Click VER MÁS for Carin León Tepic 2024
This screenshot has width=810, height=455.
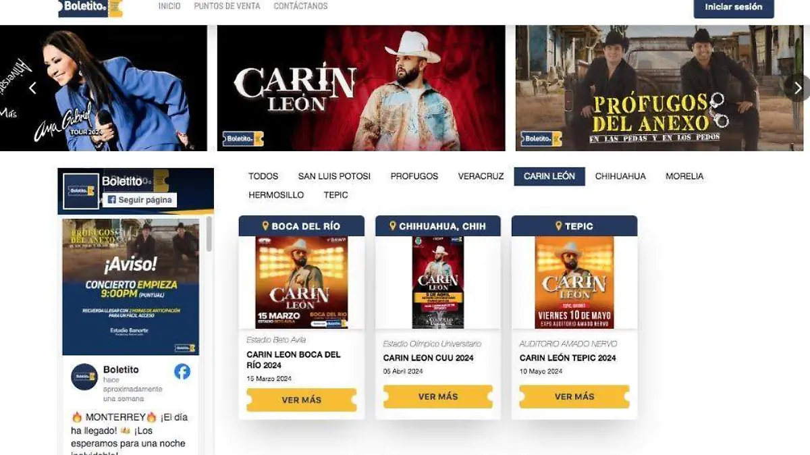pyautogui.click(x=574, y=397)
